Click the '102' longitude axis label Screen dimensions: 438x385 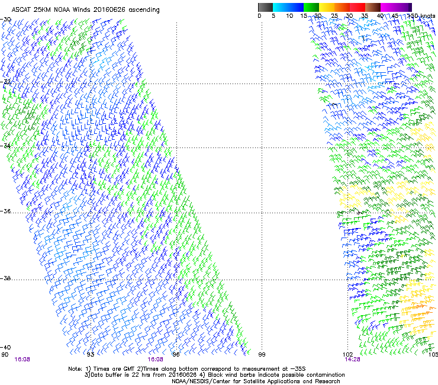pyautogui.click(x=347, y=355)
